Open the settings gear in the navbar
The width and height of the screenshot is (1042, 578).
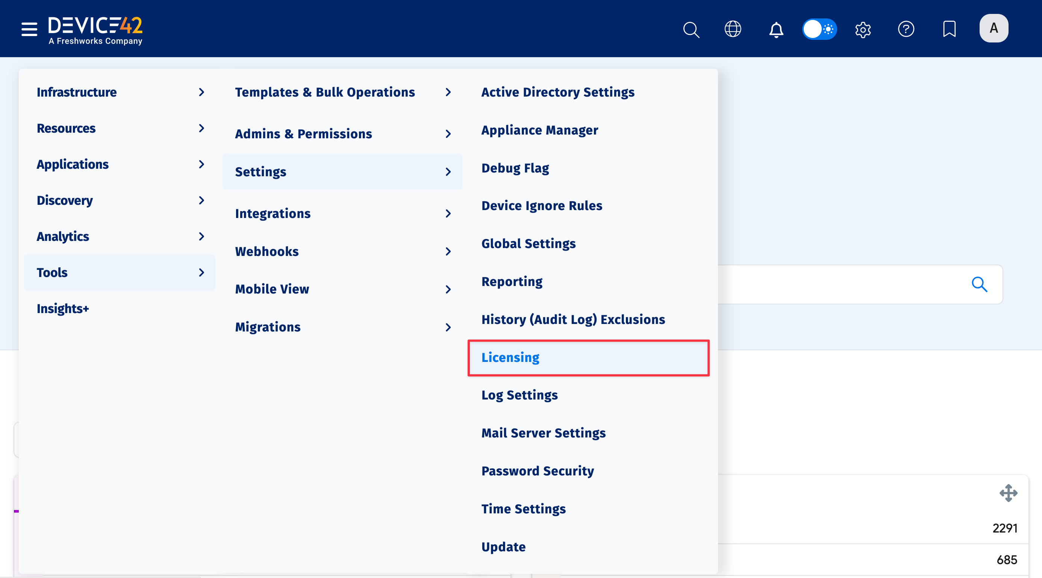coord(863,29)
